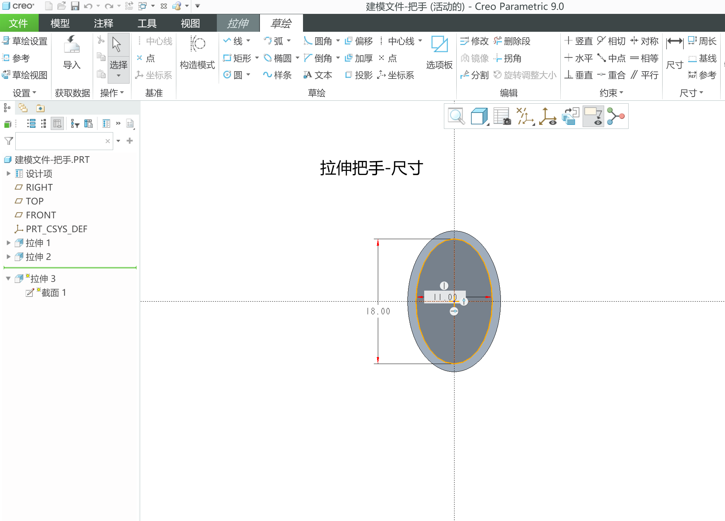The image size is (725, 521).
Task: Select 截面 1 in the model tree
Action: pyautogui.click(x=46, y=292)
